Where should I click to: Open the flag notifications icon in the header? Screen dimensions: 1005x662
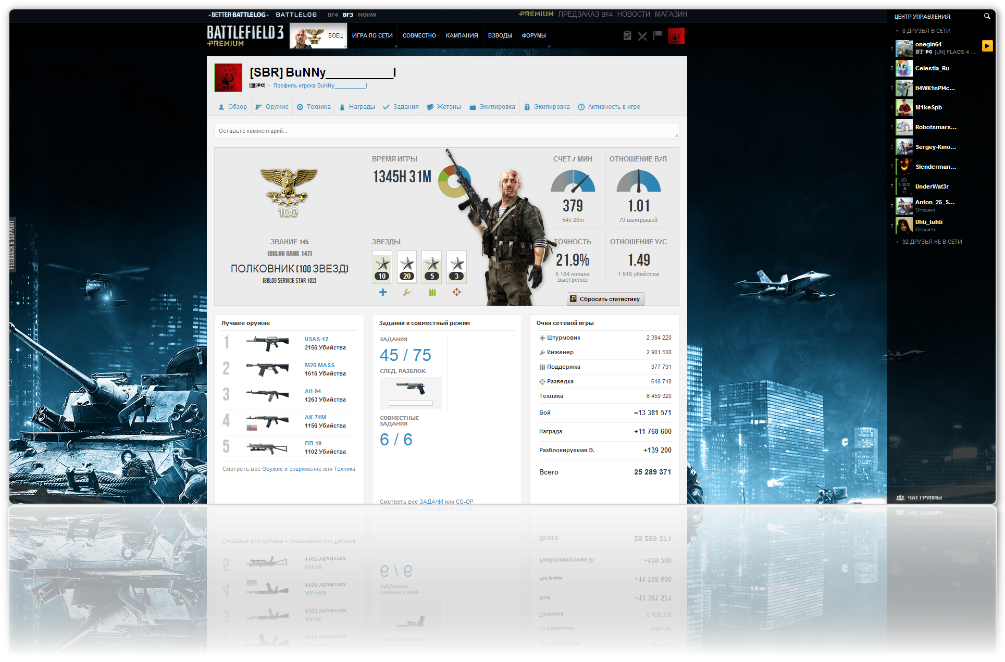tap(657, 35)
